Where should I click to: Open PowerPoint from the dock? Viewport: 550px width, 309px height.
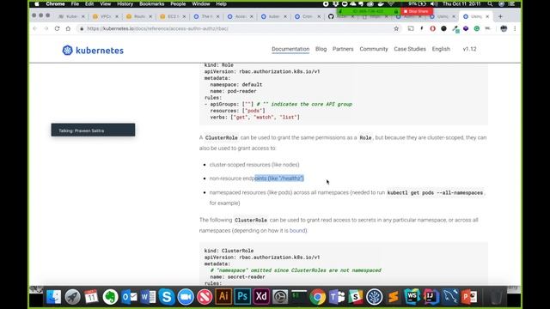coord(469,297)
